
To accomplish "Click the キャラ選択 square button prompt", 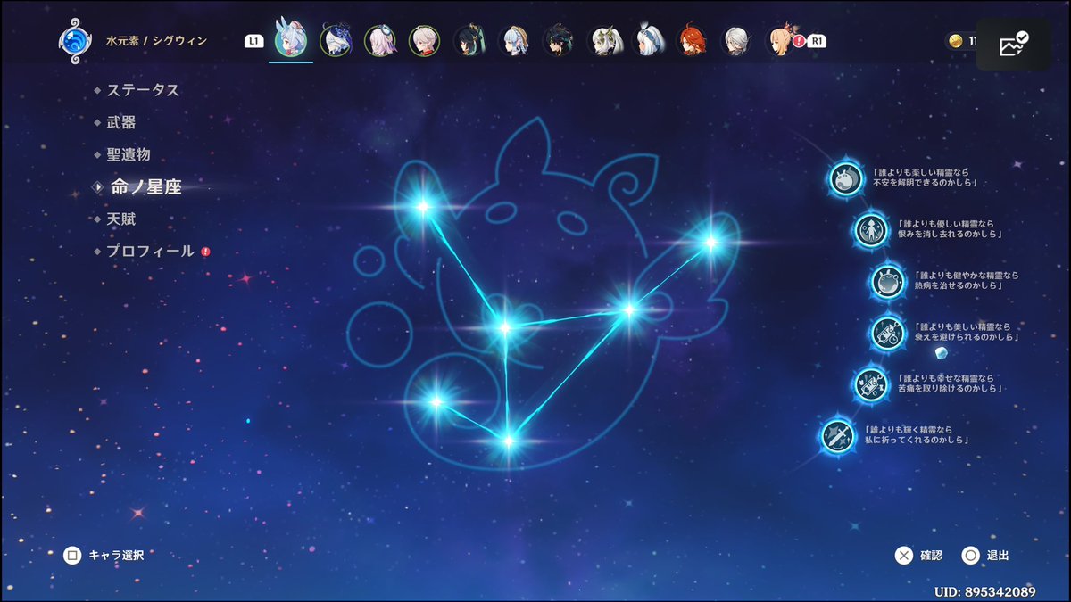I will 72,556.
